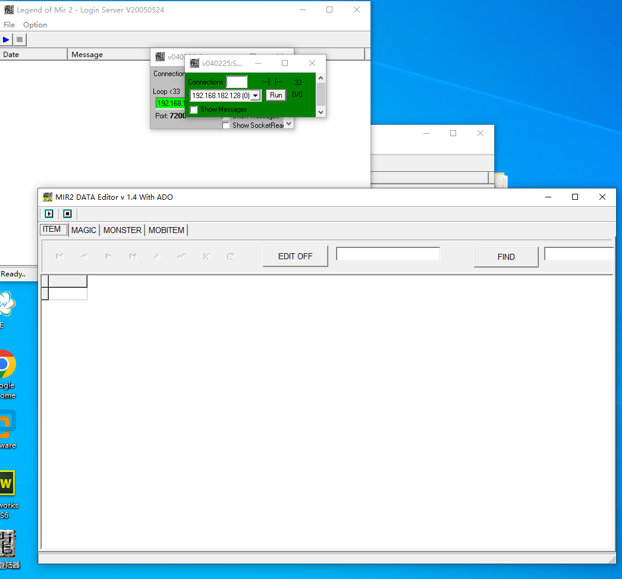Click the '0/0' counter in green window
Screen dimensions: 622x579
pos(297,95)
